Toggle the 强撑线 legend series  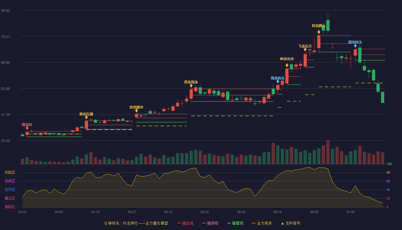235,223
